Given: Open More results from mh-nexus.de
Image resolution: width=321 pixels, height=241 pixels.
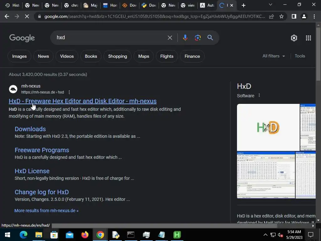Looking at the screenshot, I should [46, 211].
